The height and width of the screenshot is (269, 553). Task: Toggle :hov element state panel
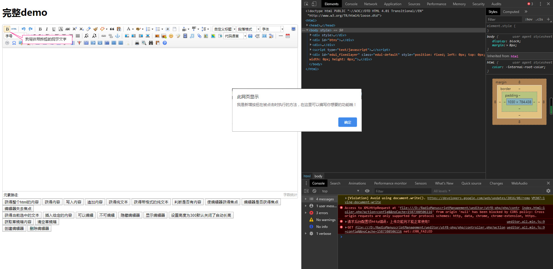point(529,19)
